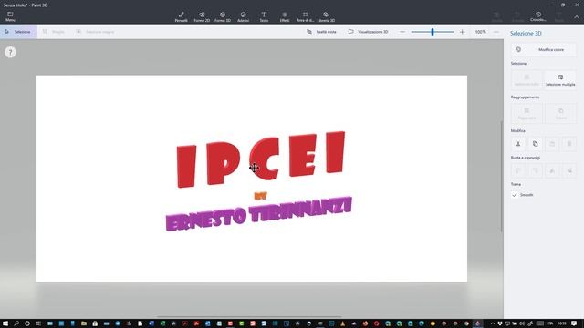Click the zoom in plus button
Screen dimensions: 584x328
point(463,32)
